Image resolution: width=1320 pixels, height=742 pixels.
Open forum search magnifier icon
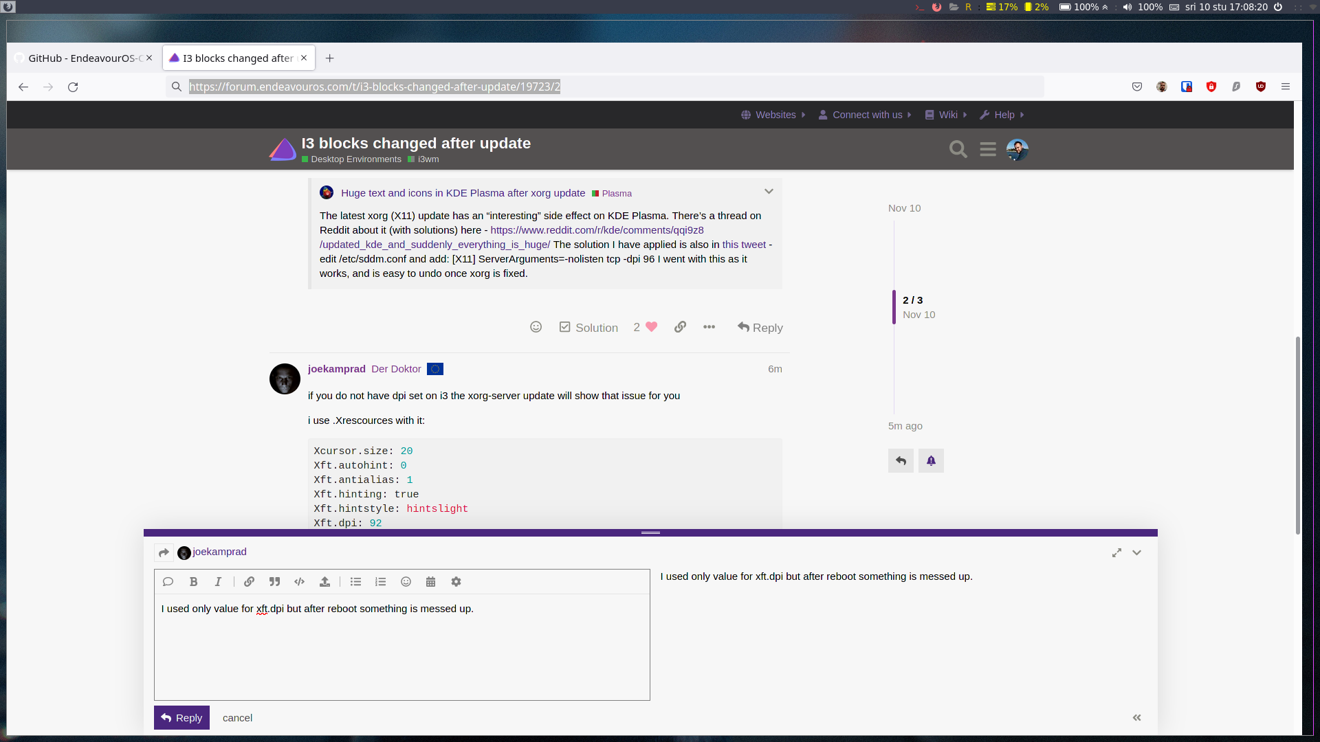point(958,149)
